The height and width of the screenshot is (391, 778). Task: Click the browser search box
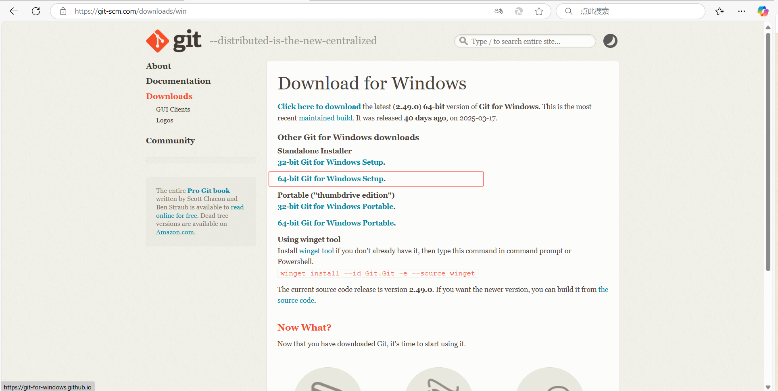click(x=630, y=11)
